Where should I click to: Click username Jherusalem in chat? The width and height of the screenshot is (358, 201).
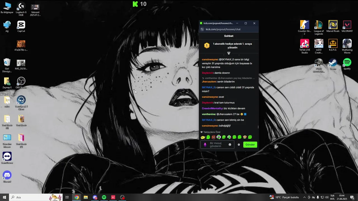pyautogui.click(x=209, y=82)
